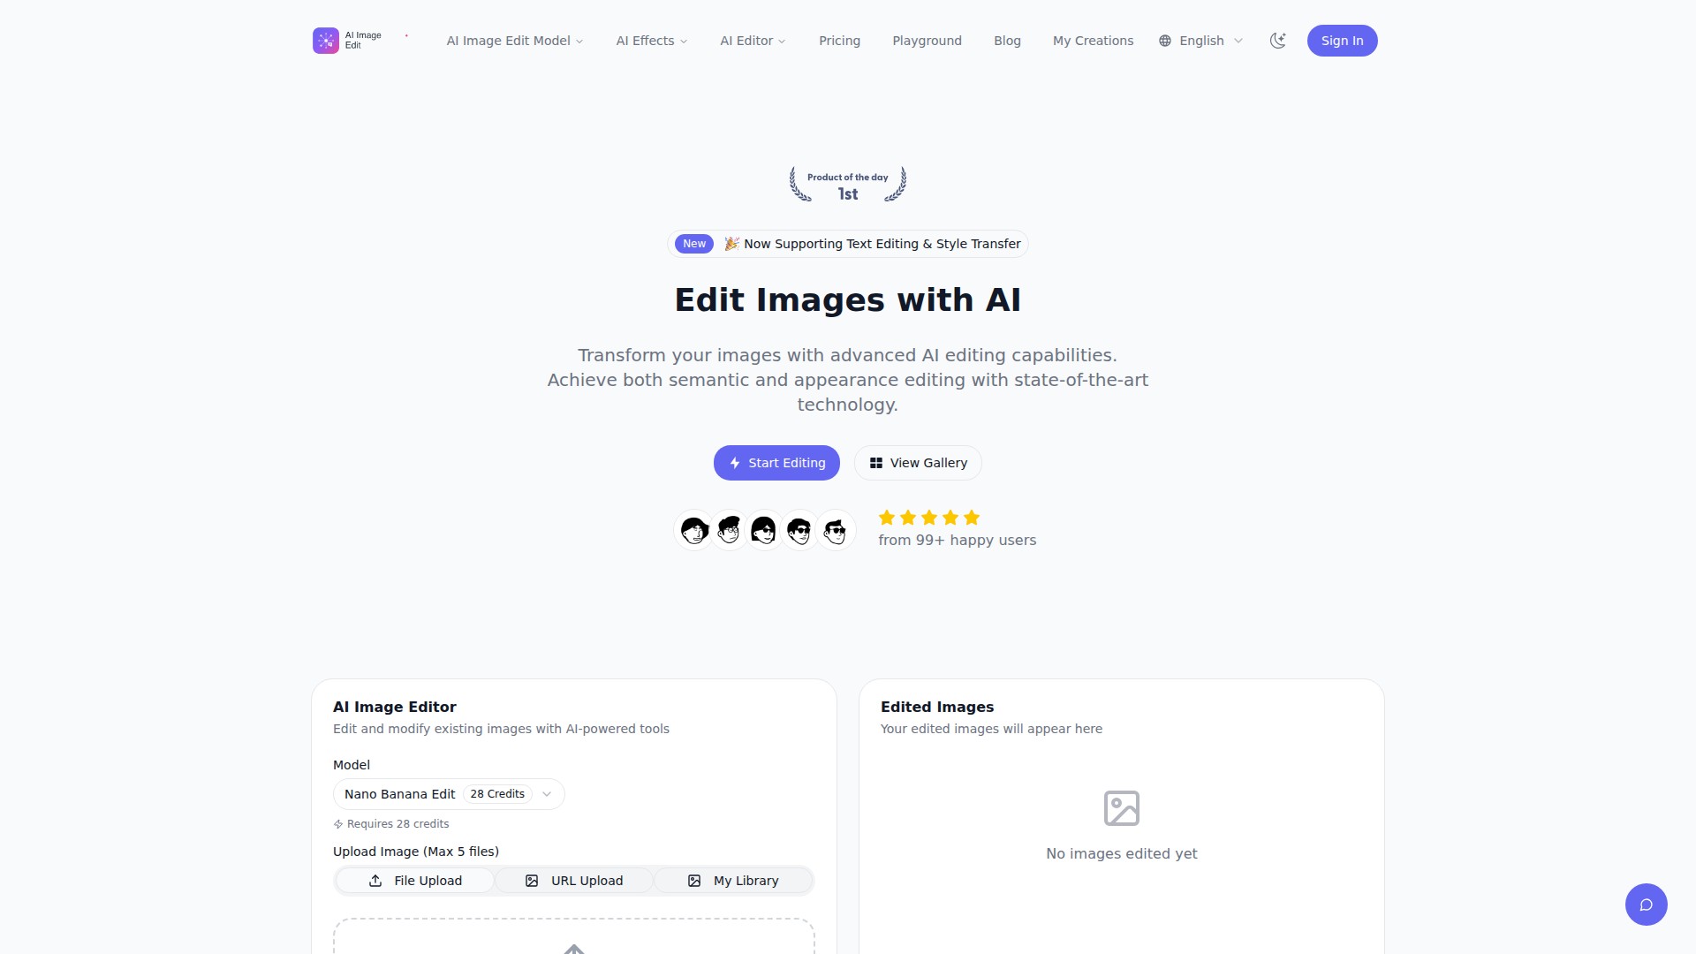Switch to the URL Upload tab
This screenshot has height=954, width=1696.
[574, 881]
